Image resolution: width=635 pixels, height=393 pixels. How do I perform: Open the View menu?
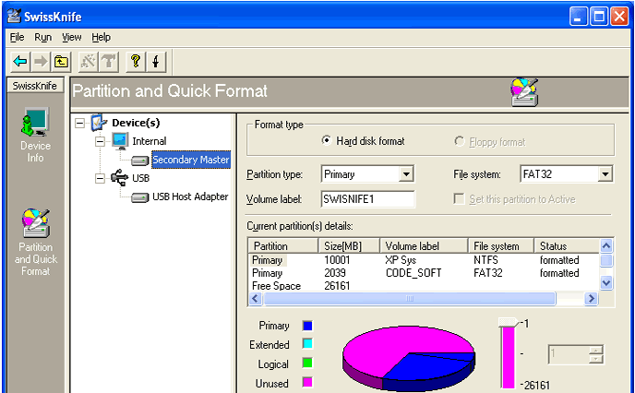point(72,37)
